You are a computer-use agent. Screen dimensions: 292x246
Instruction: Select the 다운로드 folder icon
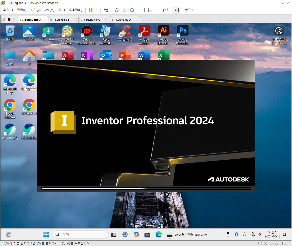48,33
